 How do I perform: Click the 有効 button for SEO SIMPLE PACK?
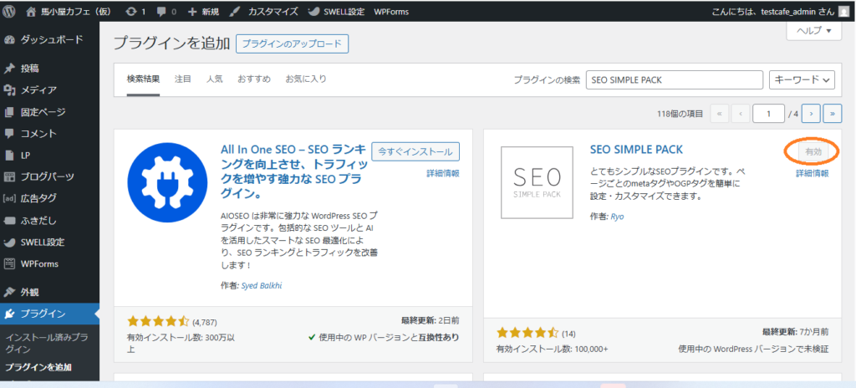[813, 152]
